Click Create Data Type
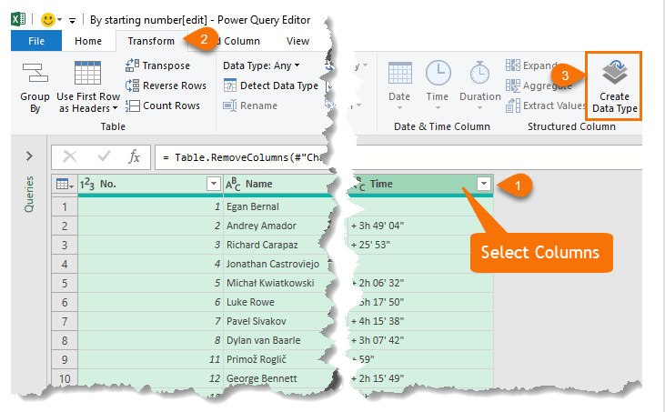Viewport: 665px width, 412px height. [614, 86]
